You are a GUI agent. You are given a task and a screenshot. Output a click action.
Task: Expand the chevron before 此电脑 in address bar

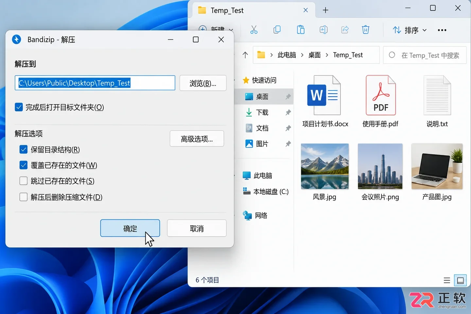[x=271, y=55]
